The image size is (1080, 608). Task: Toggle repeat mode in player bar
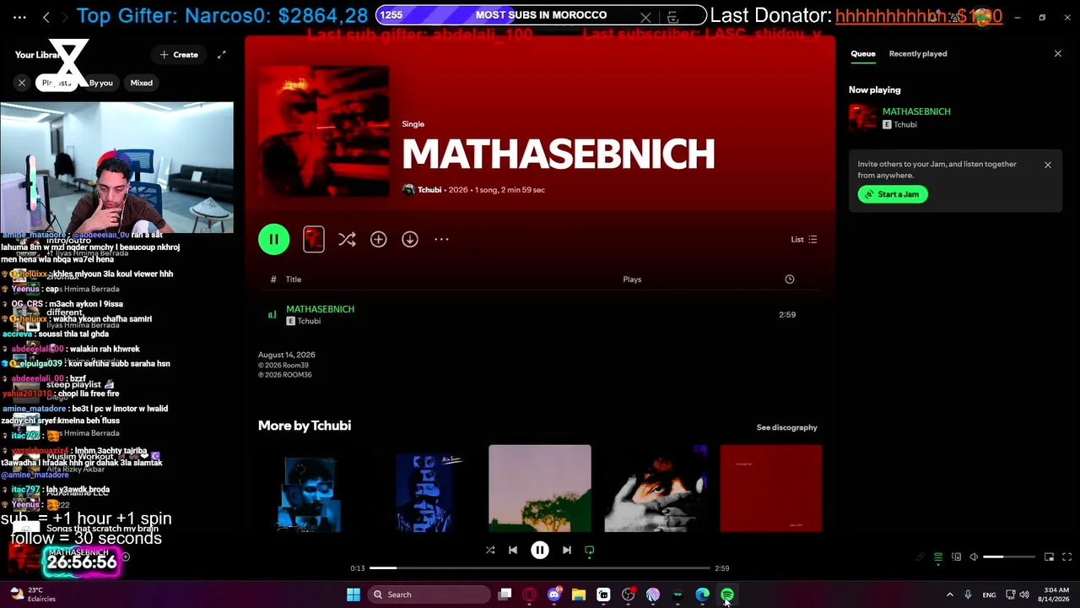coord(590,551)
